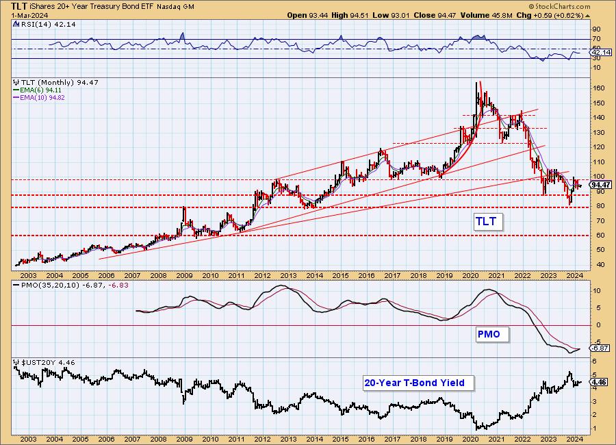Click the green EMA(6) legend line swatch
Image resolution: width=616 pixels, height=445 pixels.
16,90
